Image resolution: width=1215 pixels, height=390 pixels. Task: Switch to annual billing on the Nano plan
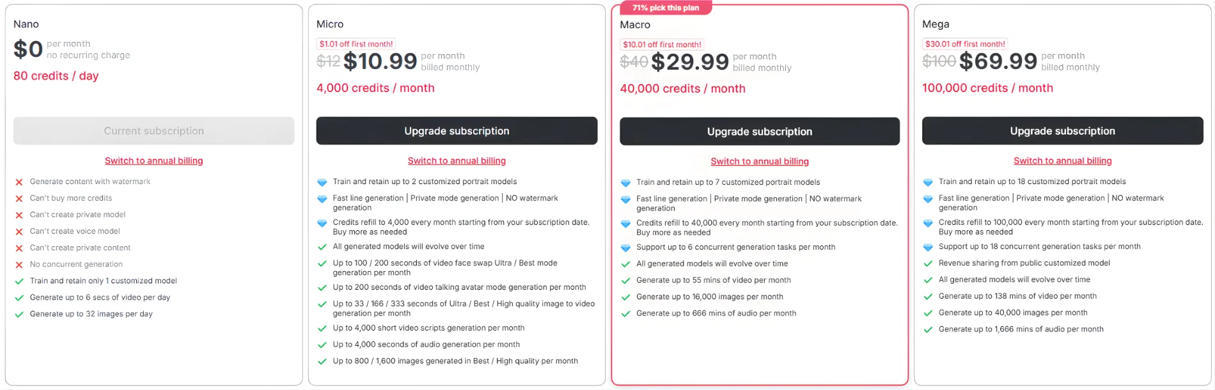tap(153, 160)
